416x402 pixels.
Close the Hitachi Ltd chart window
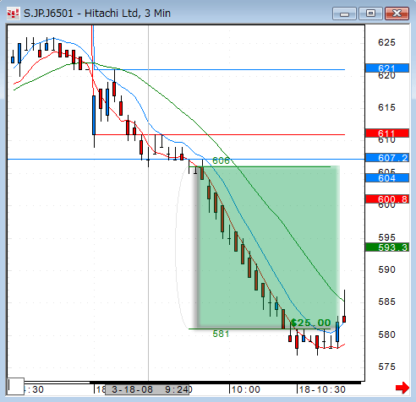click(397, 14)
